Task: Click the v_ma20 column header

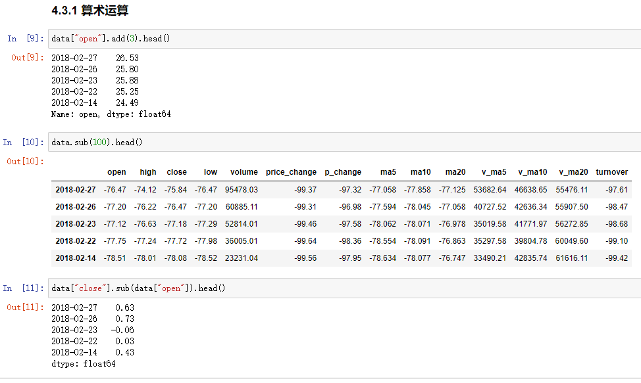Action: point(574,172)
